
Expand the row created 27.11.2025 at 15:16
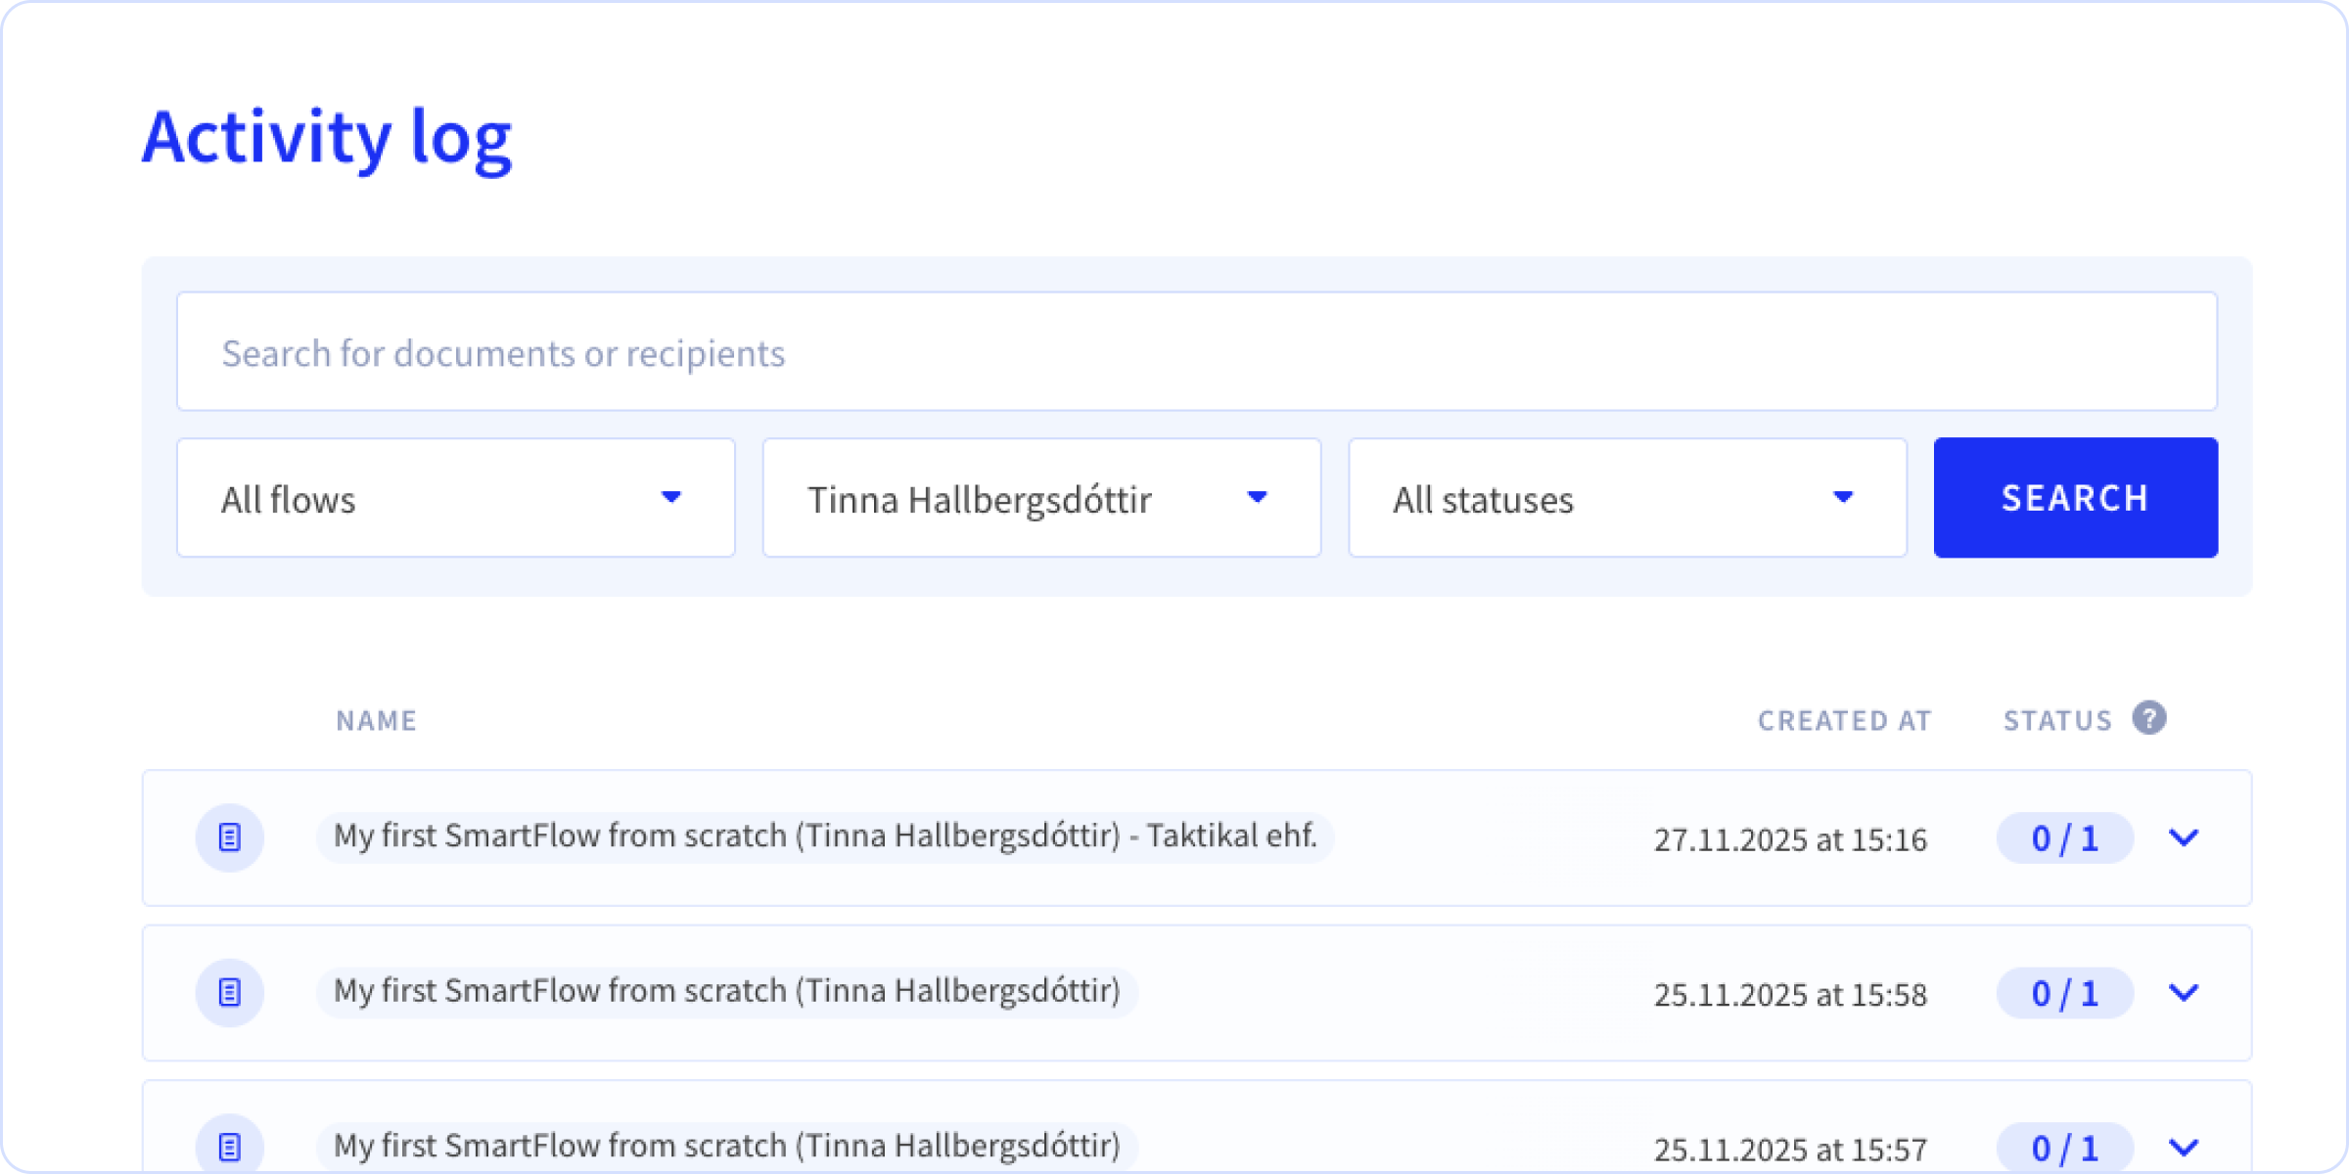coord(2184,837)
